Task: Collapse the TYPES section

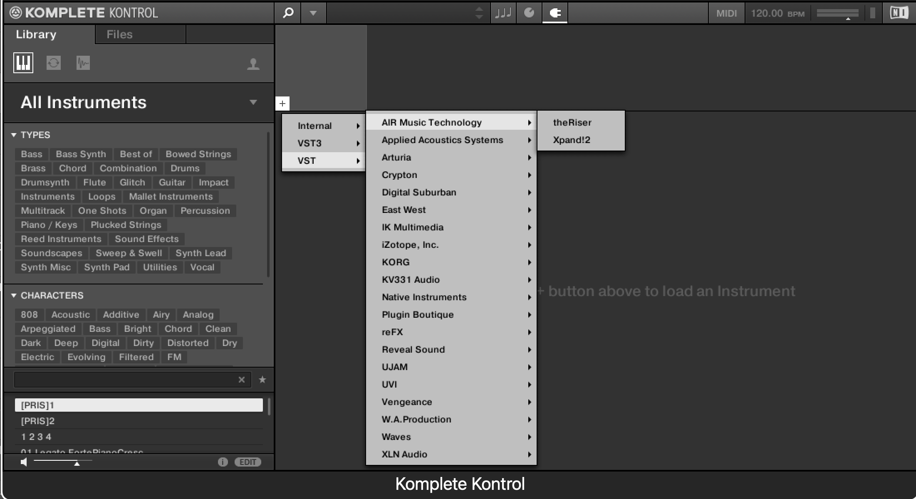Action: (x=14, y=135)
